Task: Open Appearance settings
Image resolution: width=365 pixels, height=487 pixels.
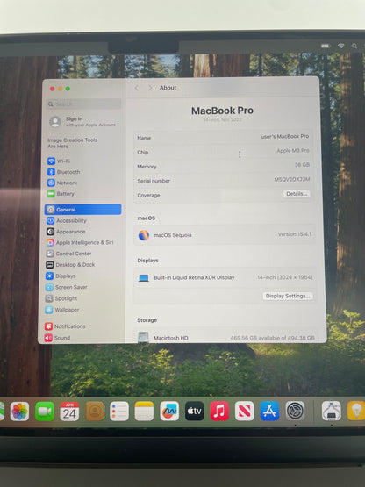Action: pos(66,232)
